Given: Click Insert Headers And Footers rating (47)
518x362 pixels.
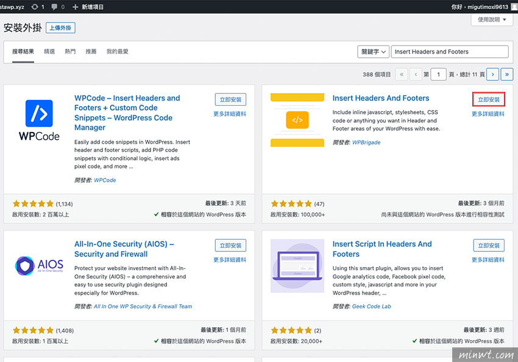Looking at the screenshot, I should (297, 204).
